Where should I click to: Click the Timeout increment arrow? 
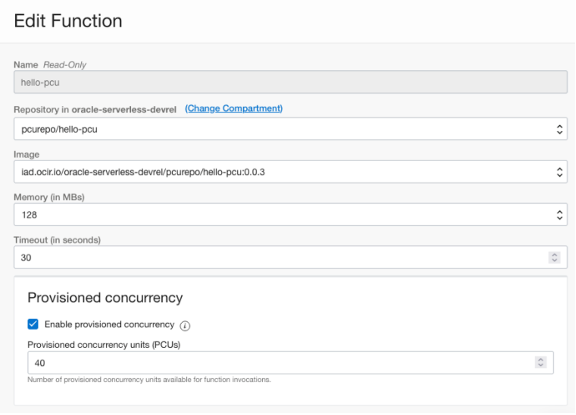pyautogui.click(x=555, y=255)
